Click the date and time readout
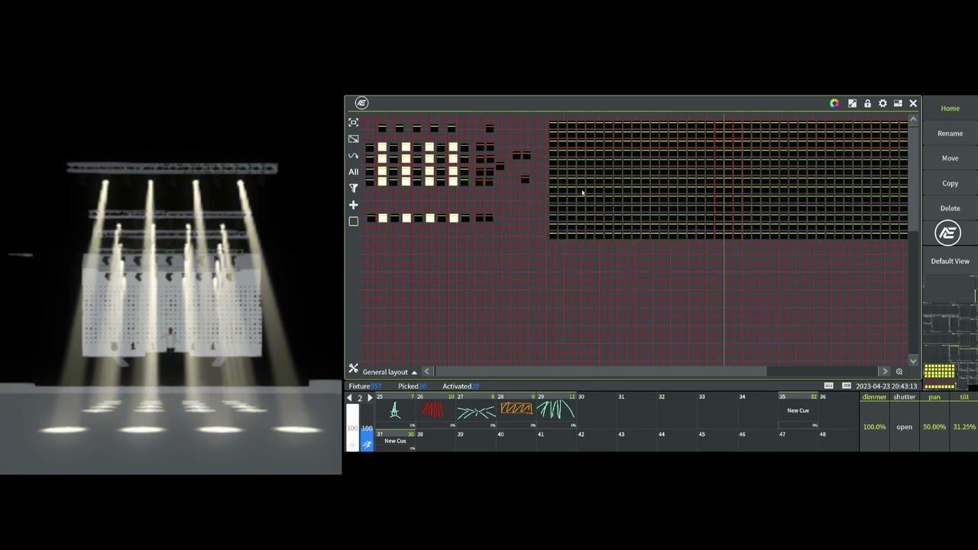The width and height of the screenshot is (978, 550). (886, 387)
